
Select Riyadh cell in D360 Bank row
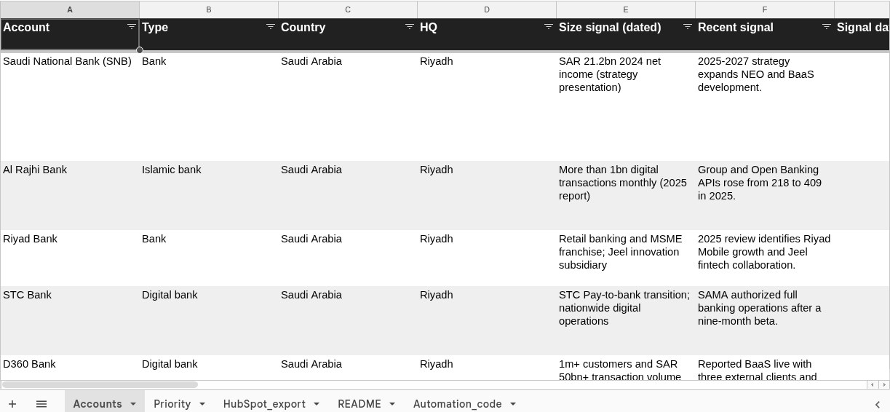click(x=487, y=368)
